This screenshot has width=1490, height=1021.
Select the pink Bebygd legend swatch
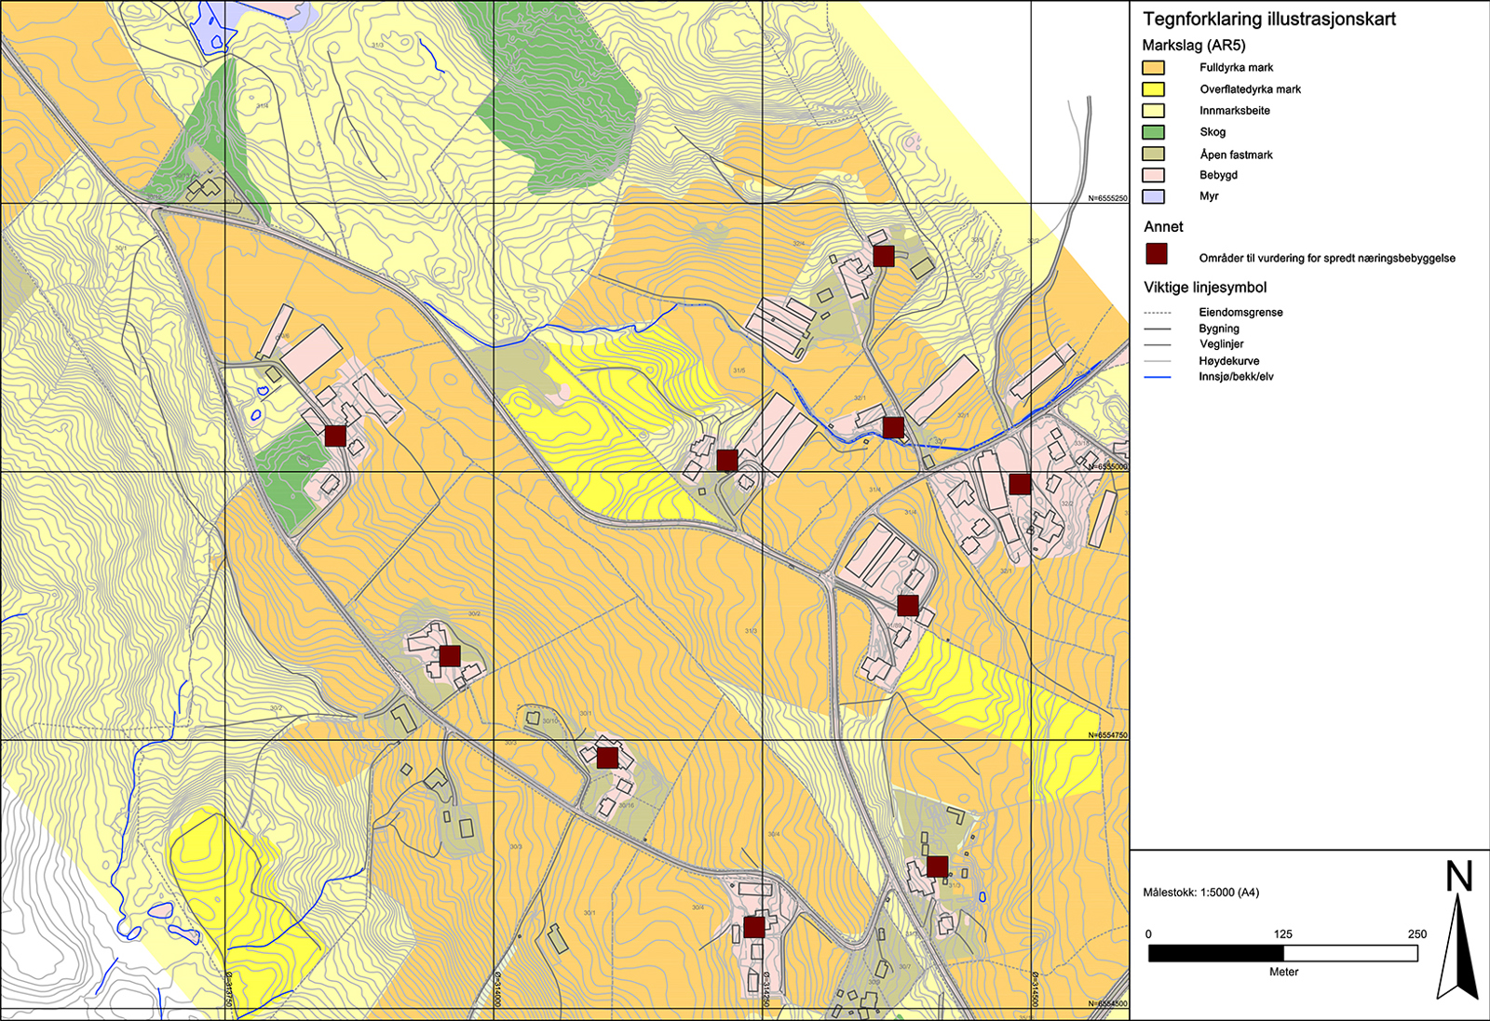1153,175
